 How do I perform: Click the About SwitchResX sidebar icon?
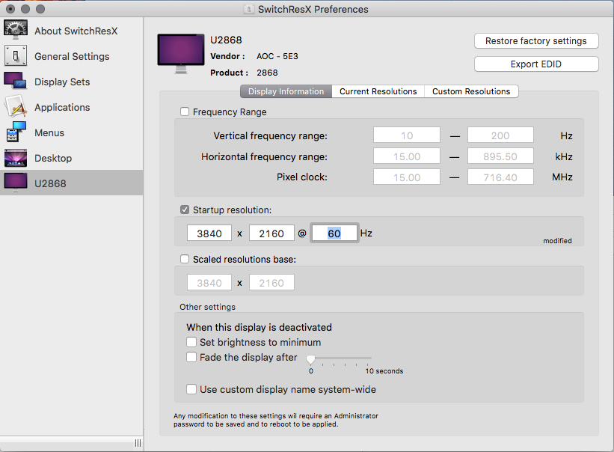[16, 31]
